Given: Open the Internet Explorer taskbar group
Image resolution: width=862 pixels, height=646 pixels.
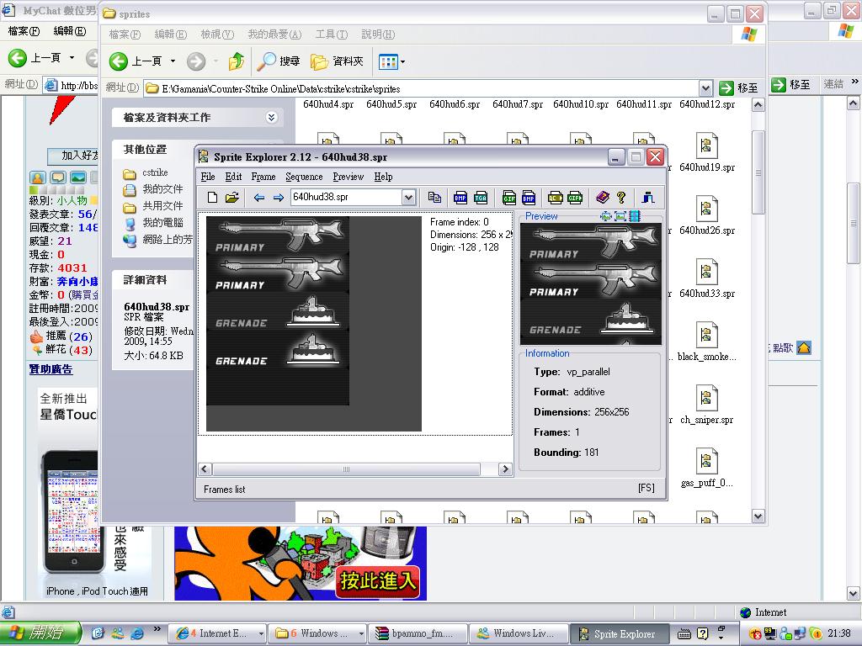Looking at the screenshot, I should coord(217,633).
